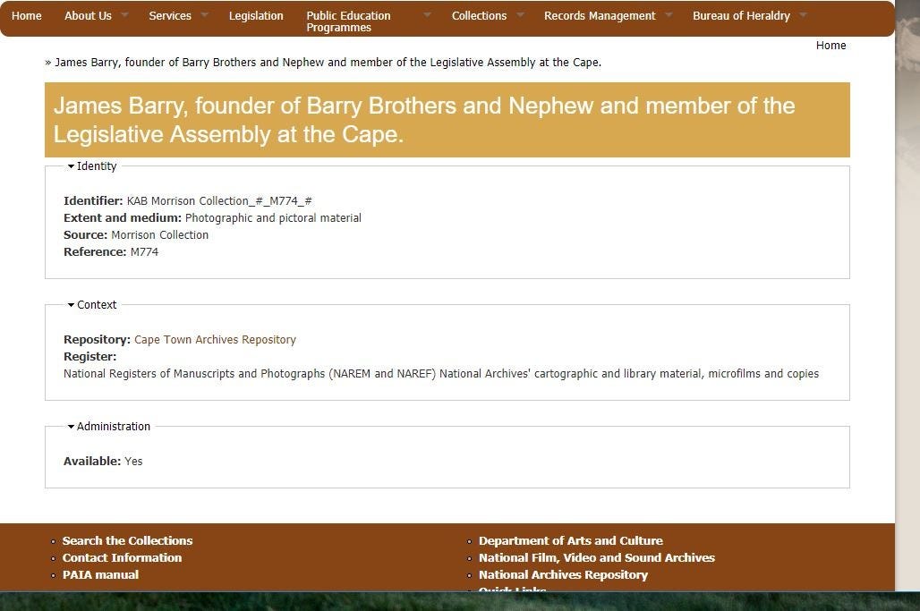
Task: Open the About Us menu
Action: 88,16
